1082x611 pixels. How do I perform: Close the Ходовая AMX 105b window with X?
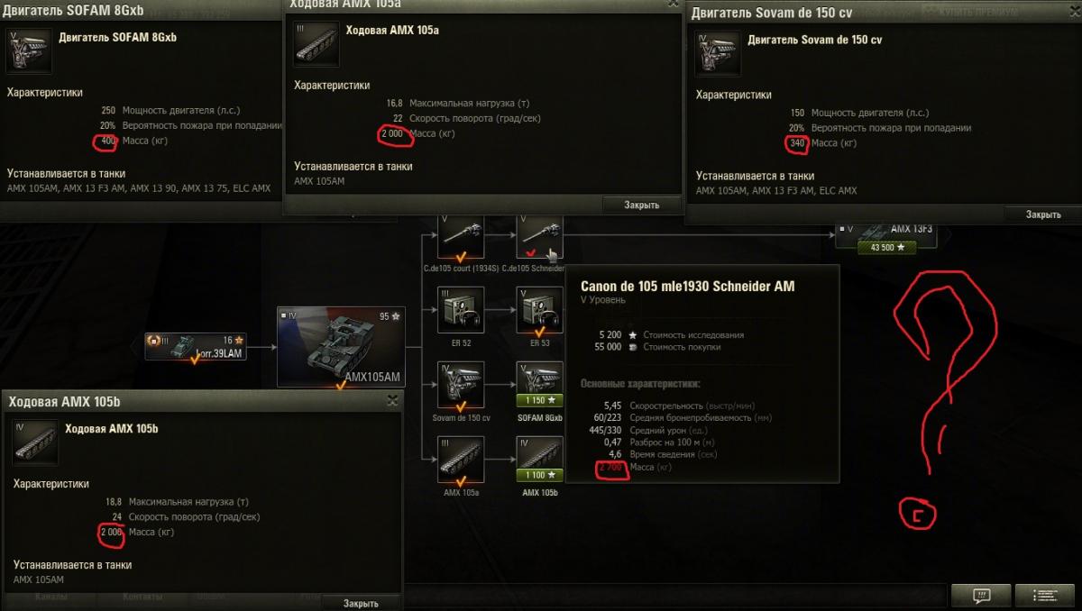[x=392, y=400]
